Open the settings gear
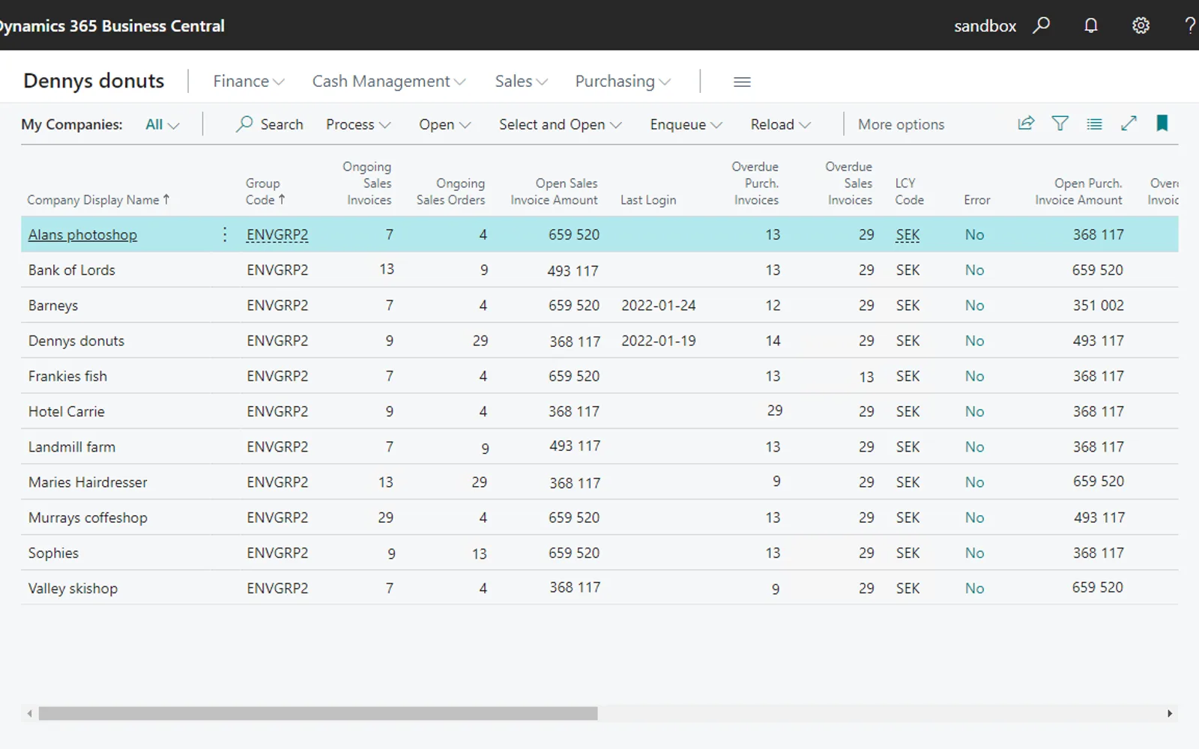The image size is (1199, 749). 1141,25
